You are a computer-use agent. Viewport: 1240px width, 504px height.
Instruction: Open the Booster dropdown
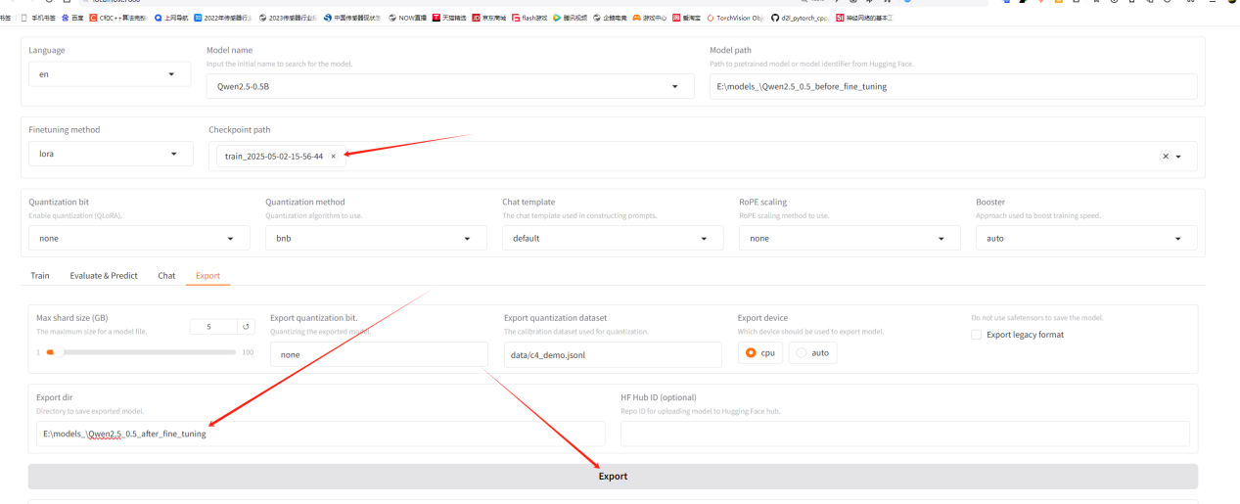click(1086, 238)
